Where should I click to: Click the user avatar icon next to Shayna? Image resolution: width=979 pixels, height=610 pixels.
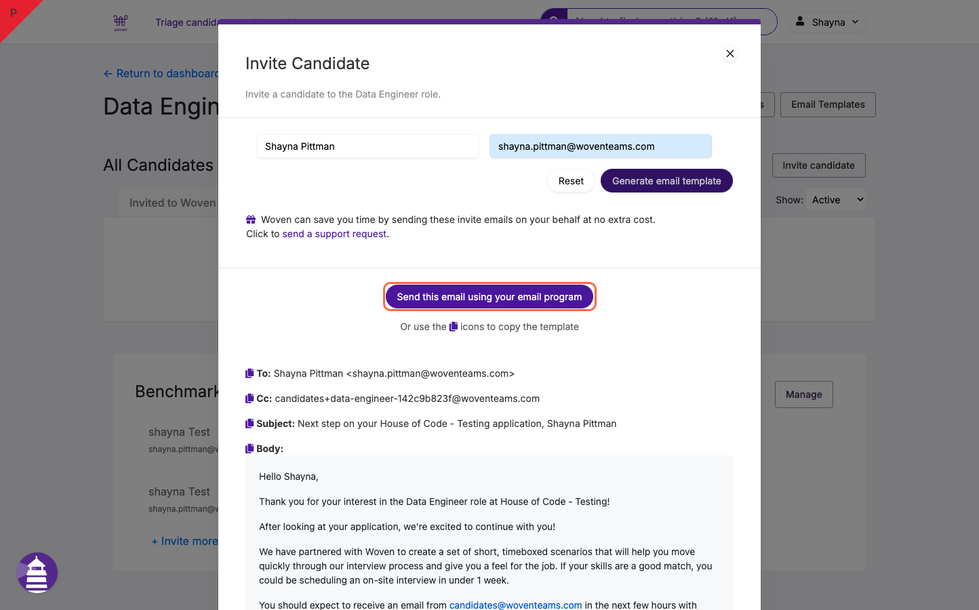[800, 22]
